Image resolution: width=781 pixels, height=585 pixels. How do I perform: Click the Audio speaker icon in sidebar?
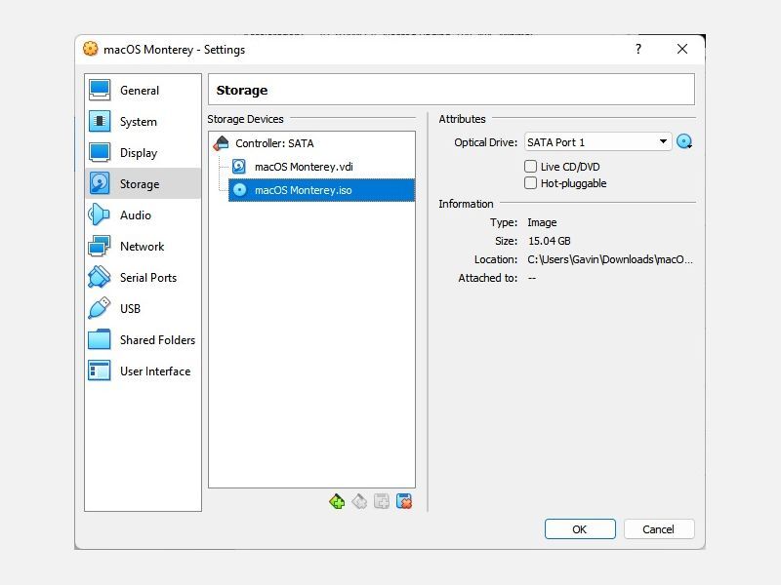(x=103, y=214)
